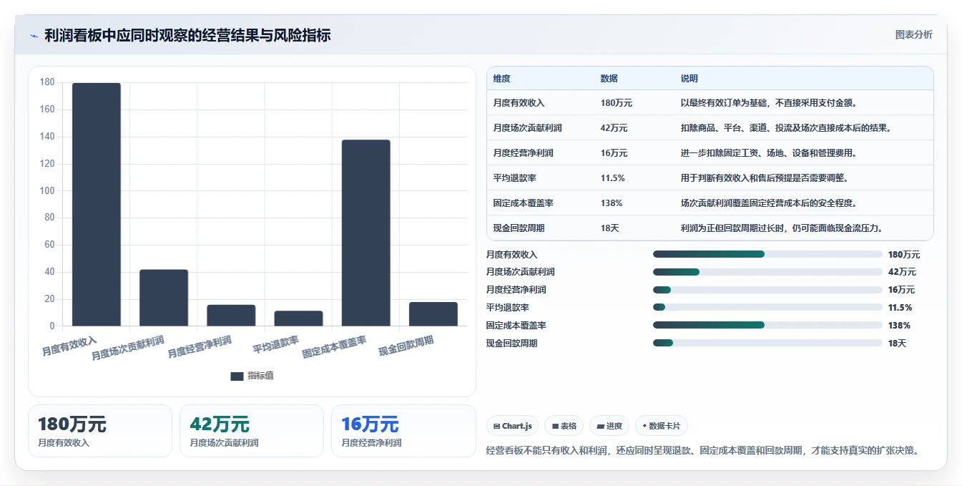The image size is (962, 486).
Task: Click description starting 场次贡献利润覆盖
Action: point(769,203)
